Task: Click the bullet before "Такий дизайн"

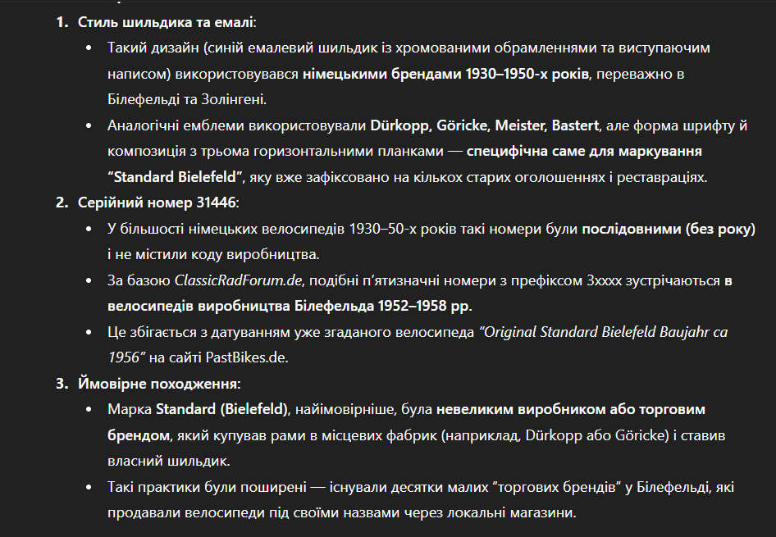Action: click(89, 48)
